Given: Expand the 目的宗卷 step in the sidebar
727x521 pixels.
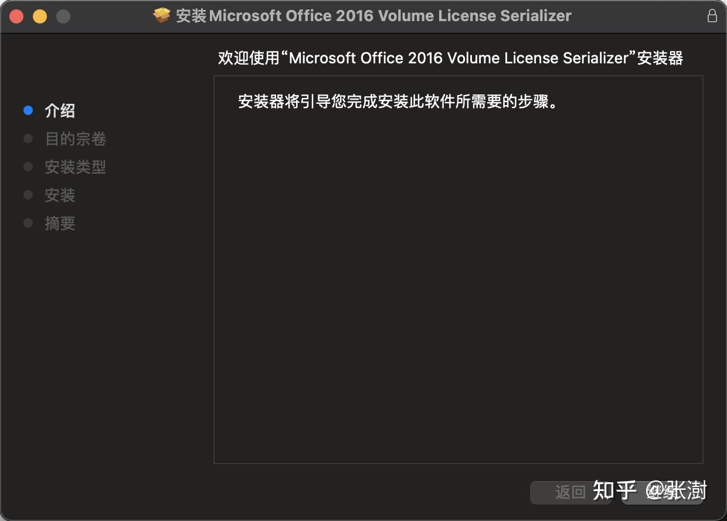Looking at the screenshot, I should tap(76, 138).
